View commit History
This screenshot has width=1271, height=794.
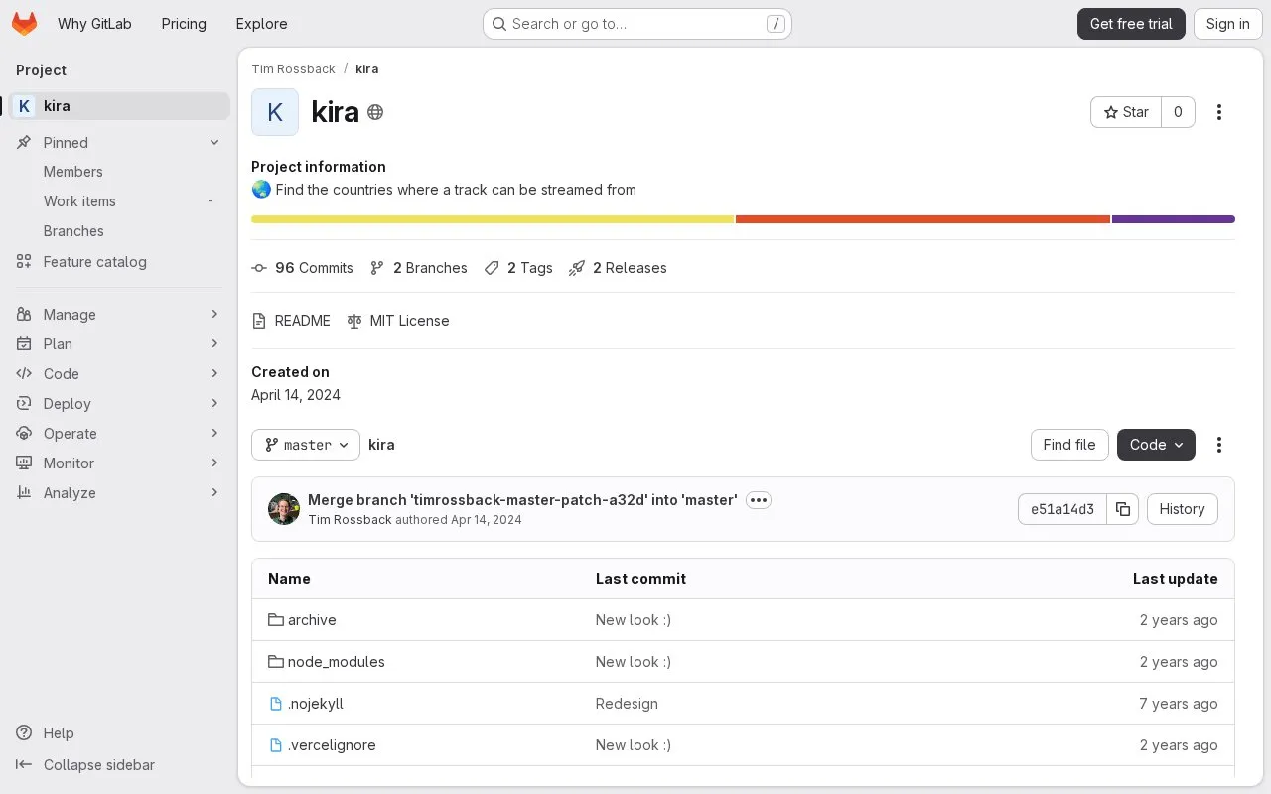point(1182,509)
